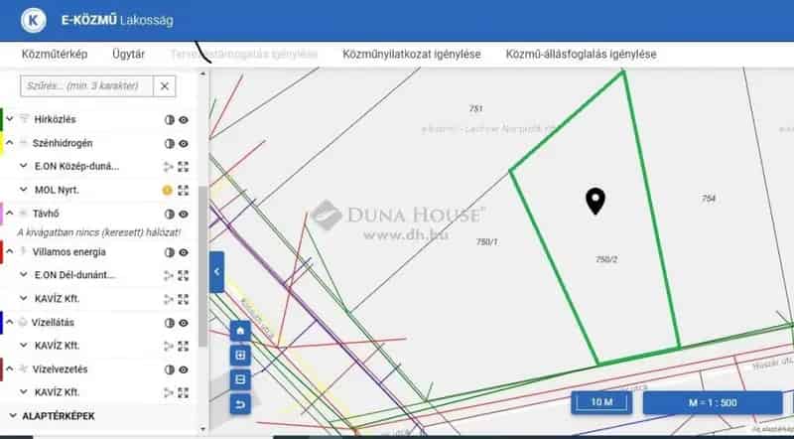This screenshot has height=439, width=794.
Task: Click the orange warning icon on MOL Nyrt.
Action: [167, 190]
